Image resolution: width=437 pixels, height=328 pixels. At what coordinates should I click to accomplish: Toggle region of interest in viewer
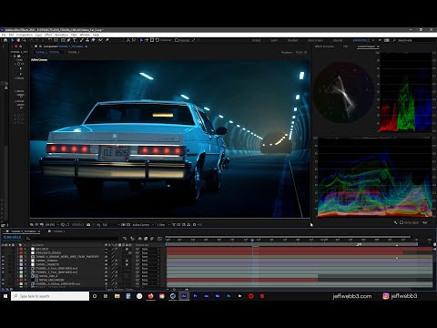[123, 225]
